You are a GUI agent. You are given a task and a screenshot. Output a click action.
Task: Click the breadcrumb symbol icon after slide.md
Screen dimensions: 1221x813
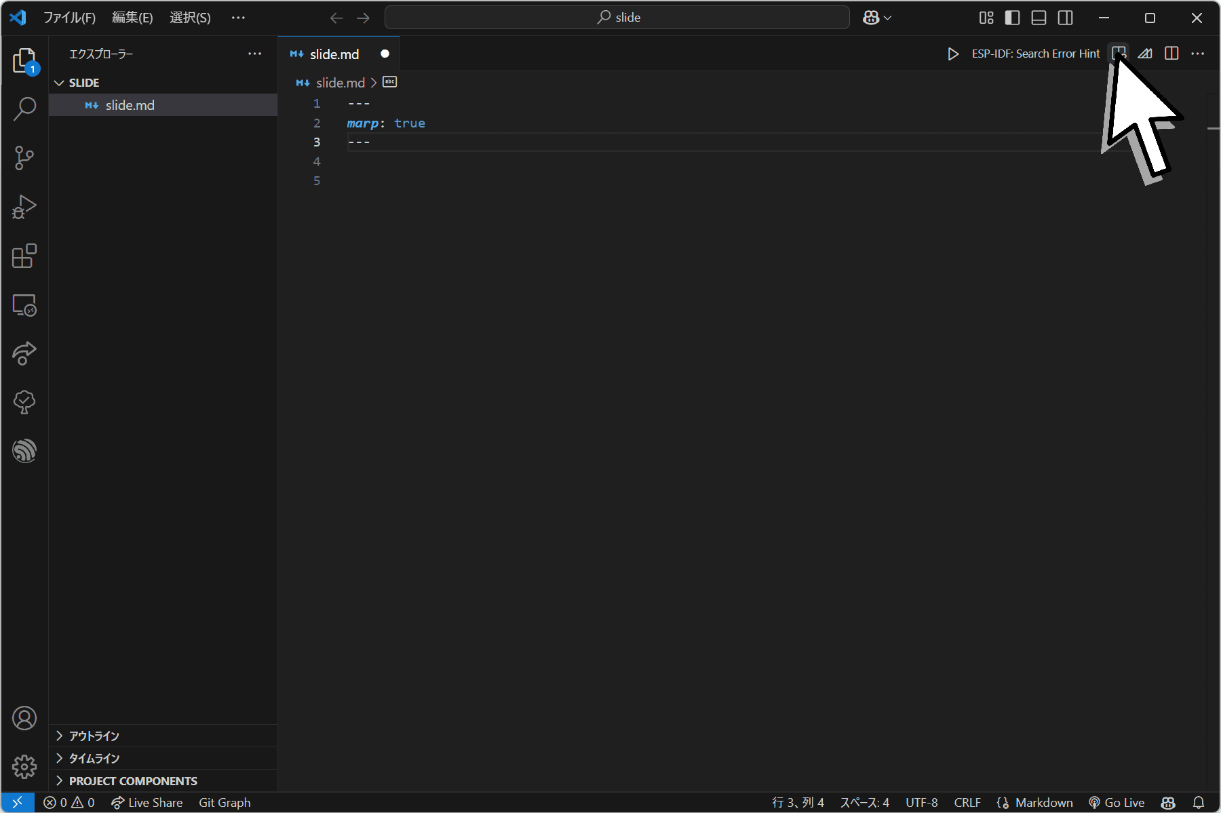(390, 82)
